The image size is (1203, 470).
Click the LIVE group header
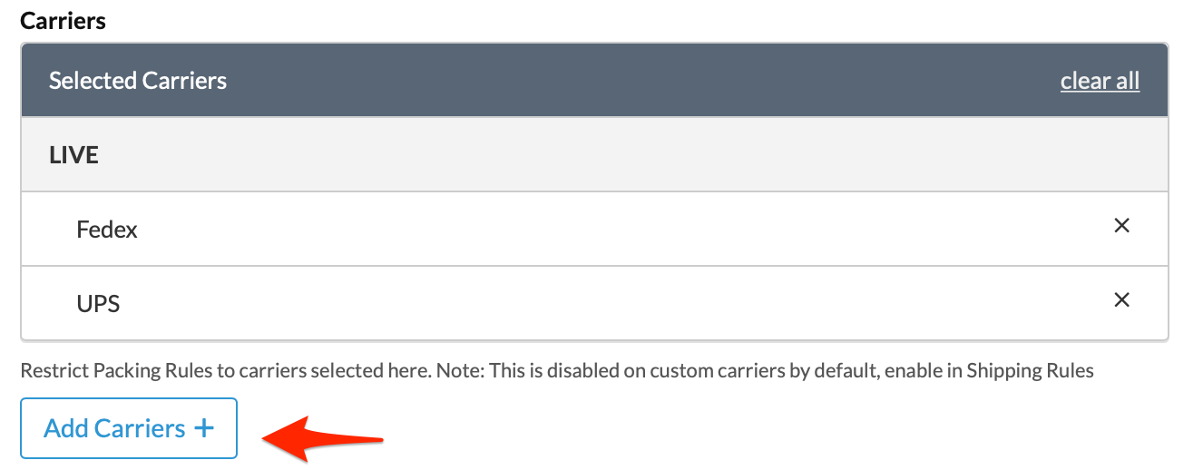pos(73,155)
